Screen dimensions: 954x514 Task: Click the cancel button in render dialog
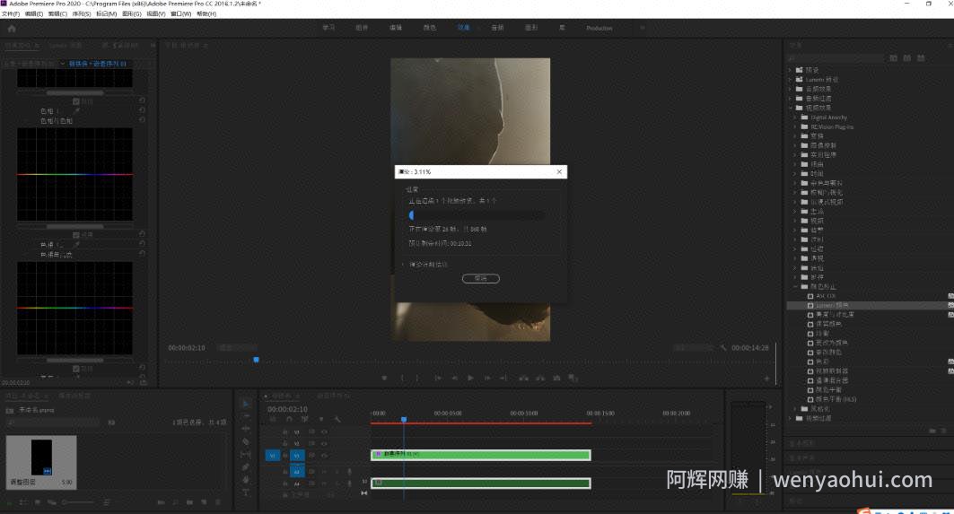click(x=481, y=279)
